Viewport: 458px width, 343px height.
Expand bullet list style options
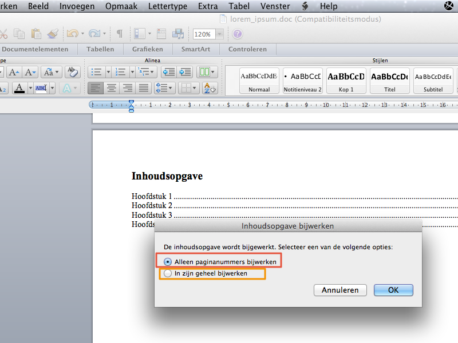[x=108, y=72]
